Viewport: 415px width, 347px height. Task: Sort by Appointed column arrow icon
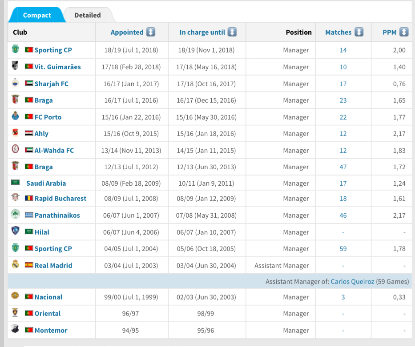coord(151,32)
